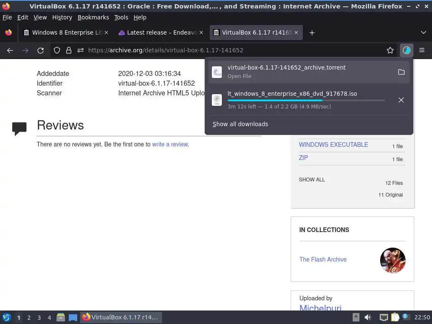This screenshot has height=324, width=432.
Task: Close the VirtualBox 6.1.17 tab
Action: 296,32
